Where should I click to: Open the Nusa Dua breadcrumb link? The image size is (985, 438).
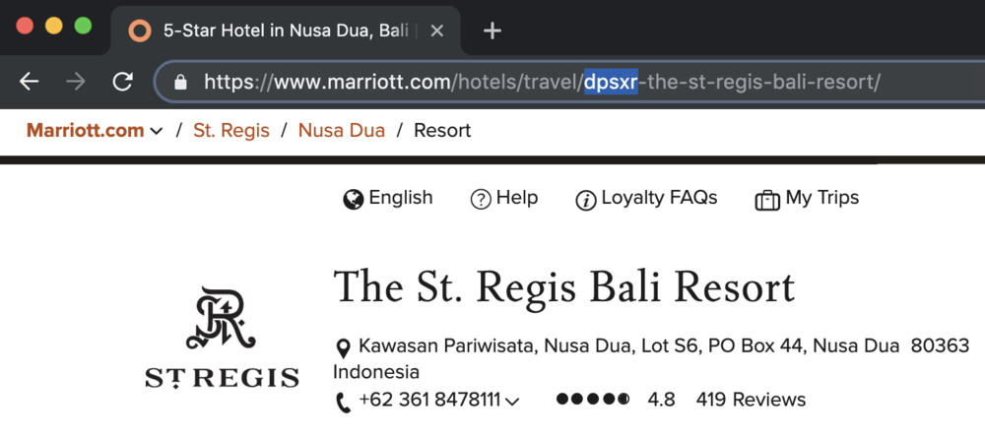coord(341,131)
